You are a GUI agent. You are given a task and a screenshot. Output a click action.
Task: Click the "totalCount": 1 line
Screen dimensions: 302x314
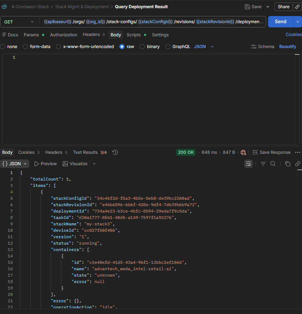tap(51, 179)
